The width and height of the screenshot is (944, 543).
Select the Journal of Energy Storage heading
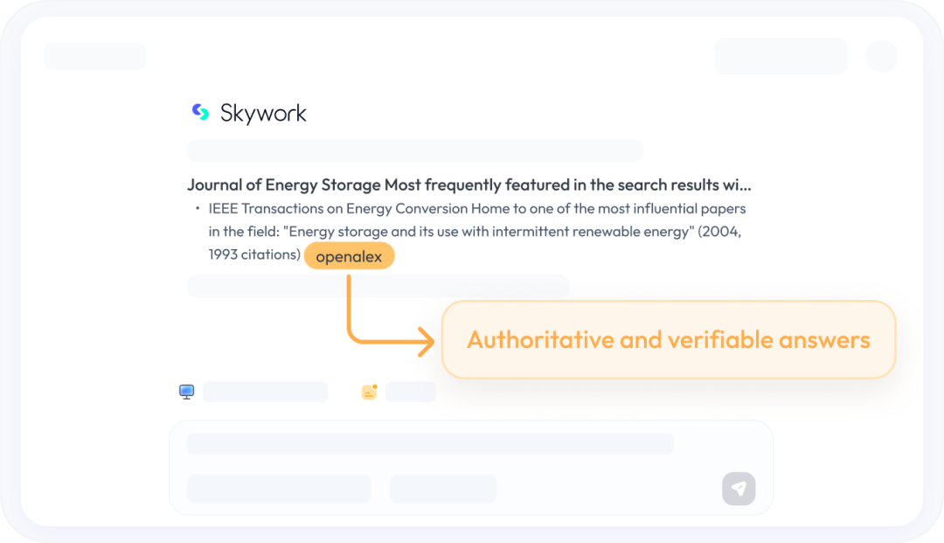pos(469,184)
